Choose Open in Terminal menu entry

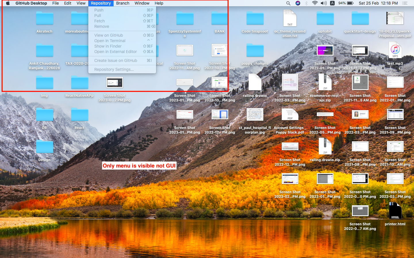click(122, 41)
